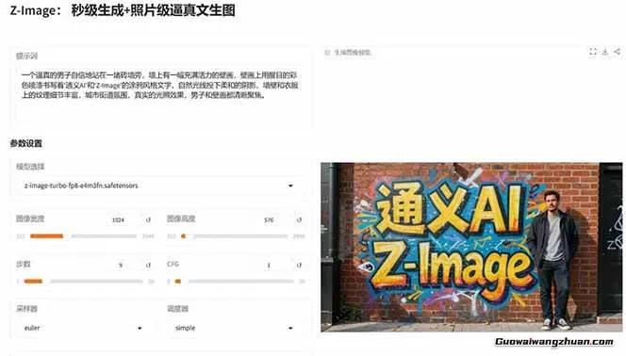
Task: Click the 采样器 label
Action: (x=26, y=309)
